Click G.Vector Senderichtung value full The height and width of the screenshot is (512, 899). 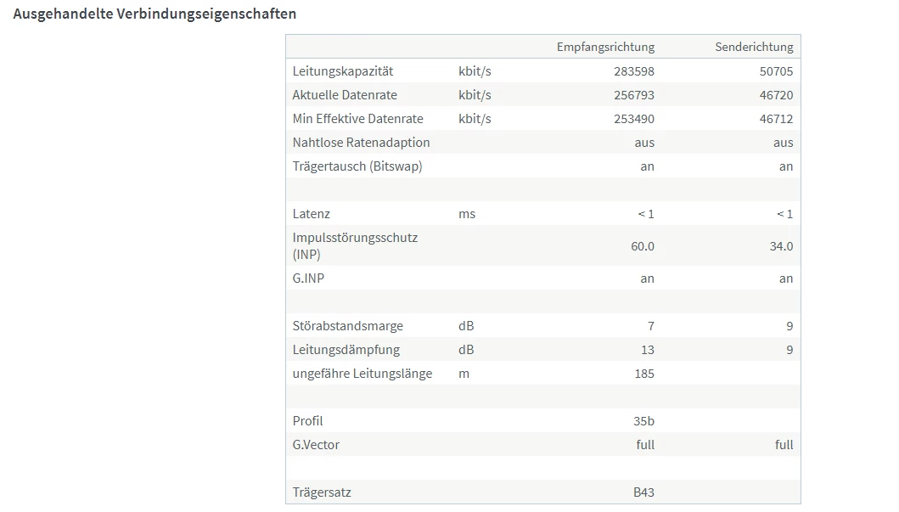pos(784,445)
